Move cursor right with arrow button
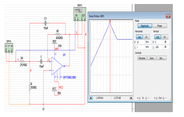 pyautogui.click(x=131, y=98)
